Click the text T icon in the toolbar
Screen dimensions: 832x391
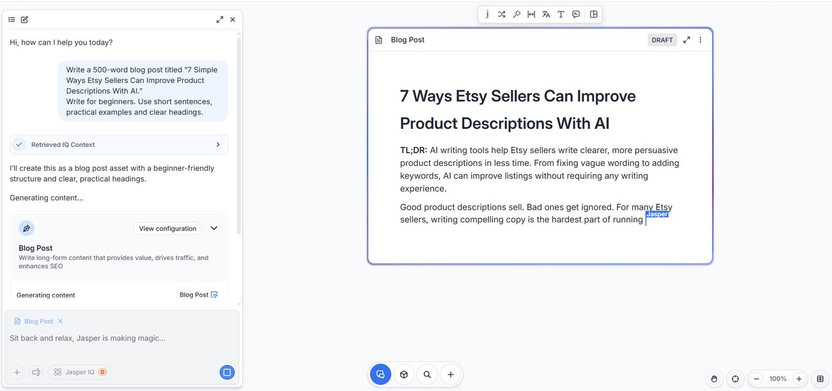pyautogui.click(x=561, y=15)
